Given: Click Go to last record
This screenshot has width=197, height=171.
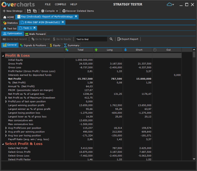Looking at the screenshot, I should (15, 39).
